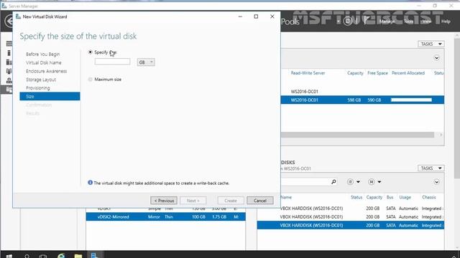Go to Before You Begin wizard step
Screen dimensions: 460x258
pos(42,54)
